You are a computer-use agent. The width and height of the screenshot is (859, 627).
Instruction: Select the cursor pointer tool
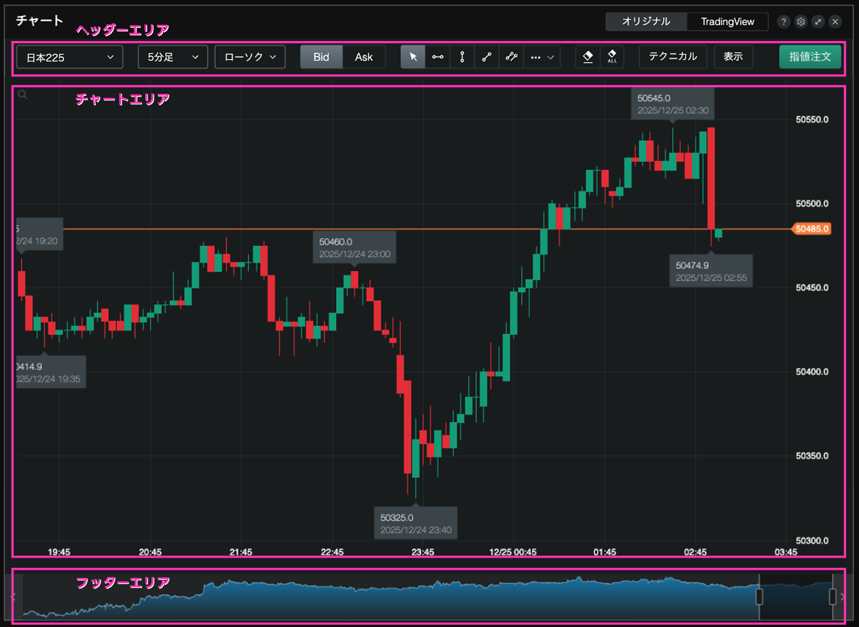[x=413, y=57]
